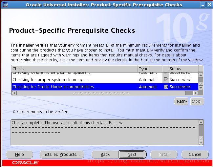Click the Status column header
The width and height of the screenshot is (213, 167).
(183, 69)
